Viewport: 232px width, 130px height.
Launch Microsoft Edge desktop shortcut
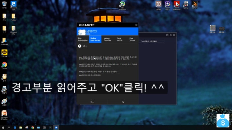click(x=13, y=5)
